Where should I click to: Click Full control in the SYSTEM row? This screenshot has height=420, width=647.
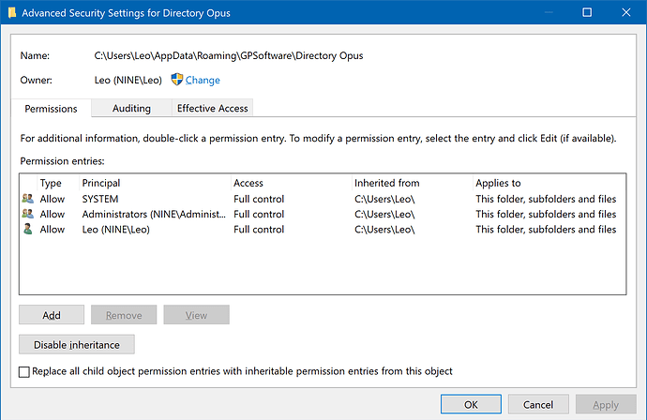pos(259,199)
